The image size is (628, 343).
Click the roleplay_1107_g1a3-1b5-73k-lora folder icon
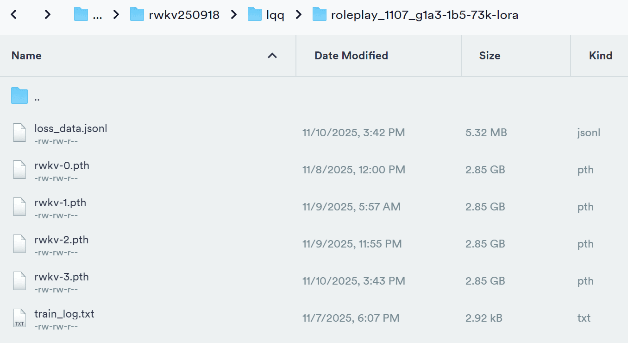pyautogui.click(x=320, y=14)
